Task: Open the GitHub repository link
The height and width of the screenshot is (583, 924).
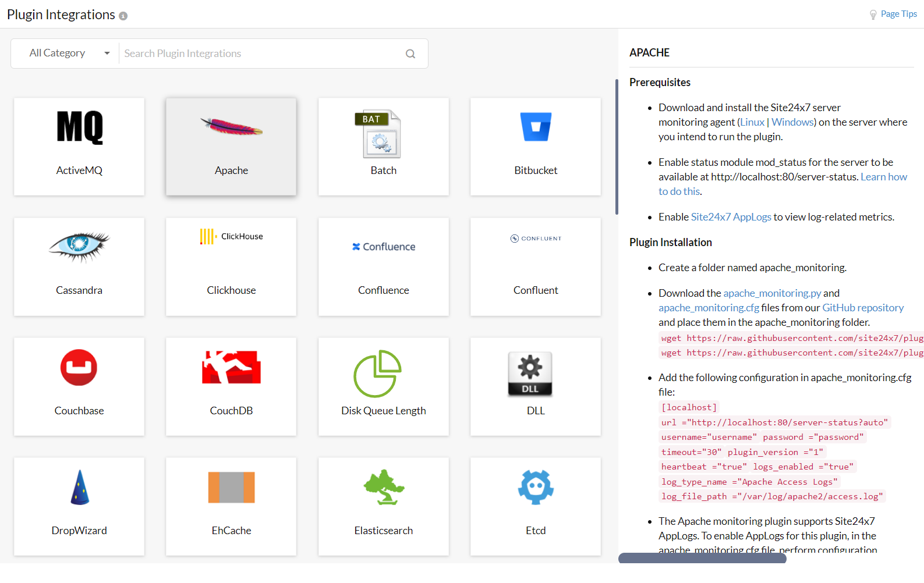Action: [x=863, y=308]
